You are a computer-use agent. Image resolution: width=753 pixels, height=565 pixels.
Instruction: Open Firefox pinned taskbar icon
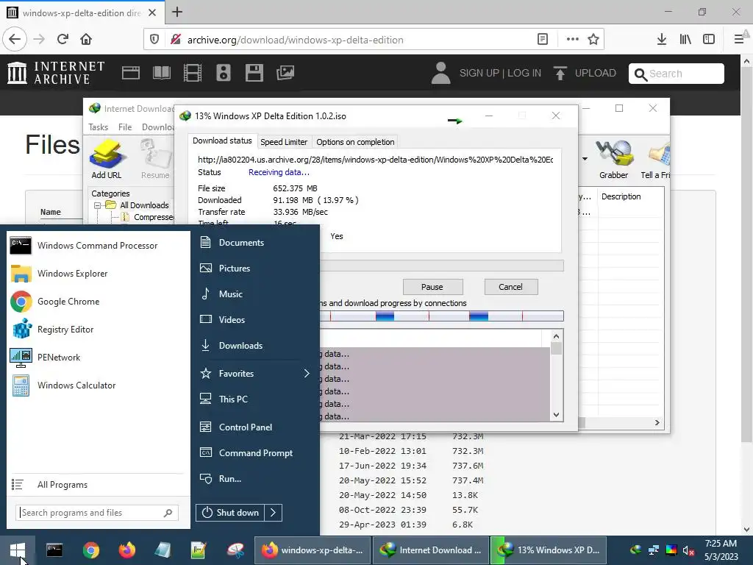click(126, 550)
